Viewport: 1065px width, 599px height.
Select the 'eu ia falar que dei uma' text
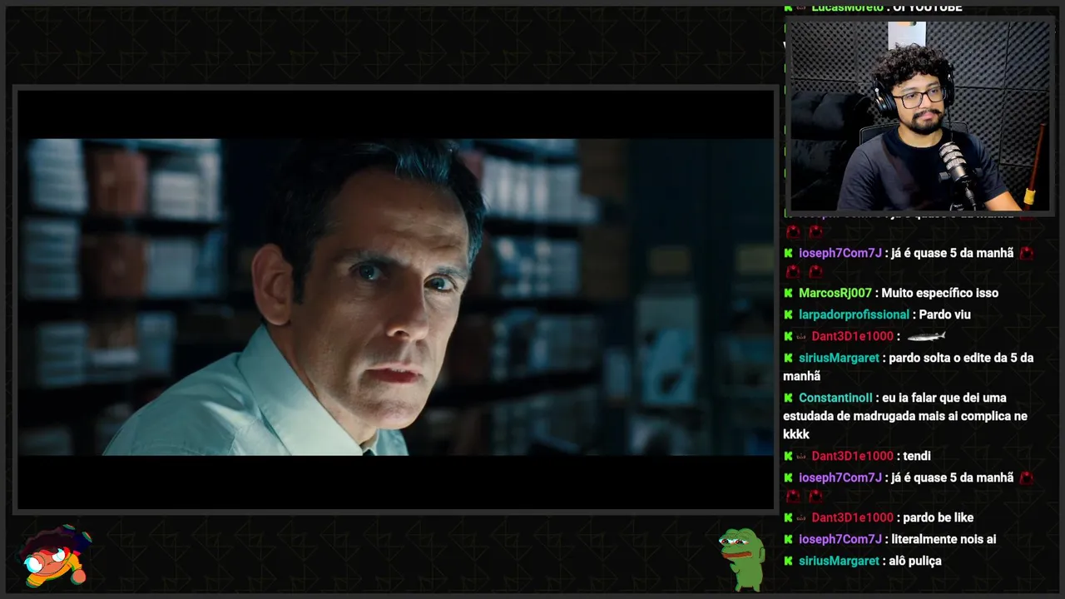(x=945, y=398)
